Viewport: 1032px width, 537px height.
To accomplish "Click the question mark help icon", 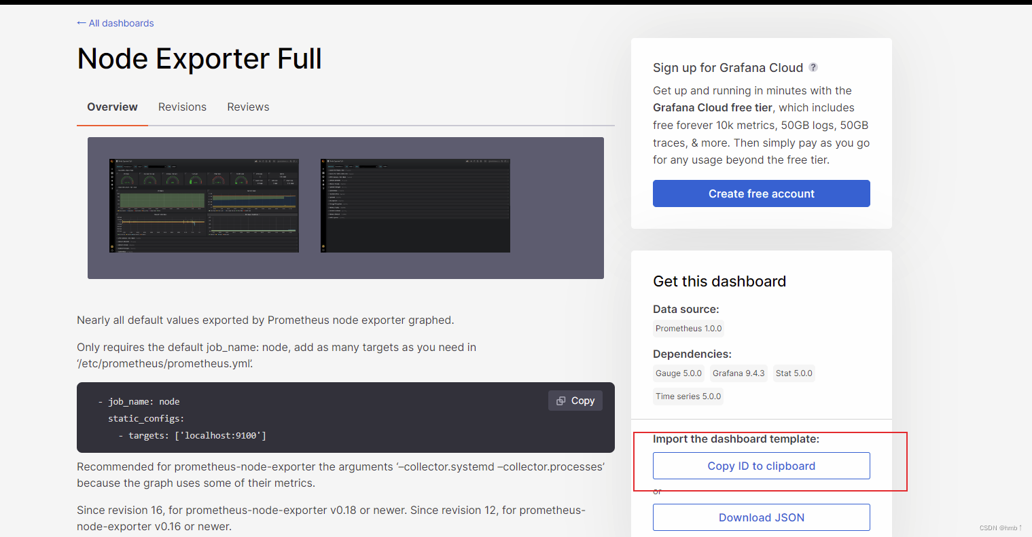I will pos(813,67).
